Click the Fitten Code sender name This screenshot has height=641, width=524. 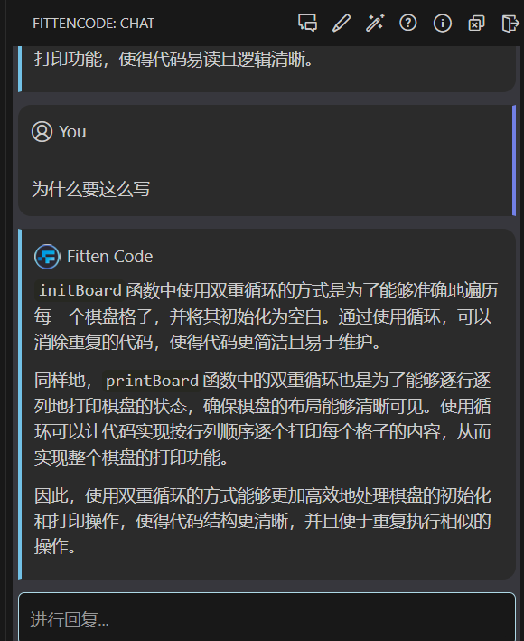coord(110,257)
